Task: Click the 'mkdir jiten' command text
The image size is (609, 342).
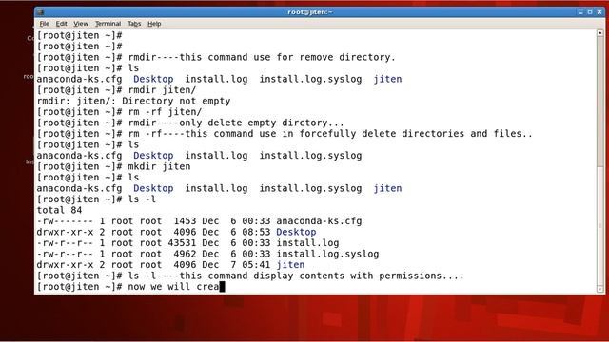Action: coord(159,166)
